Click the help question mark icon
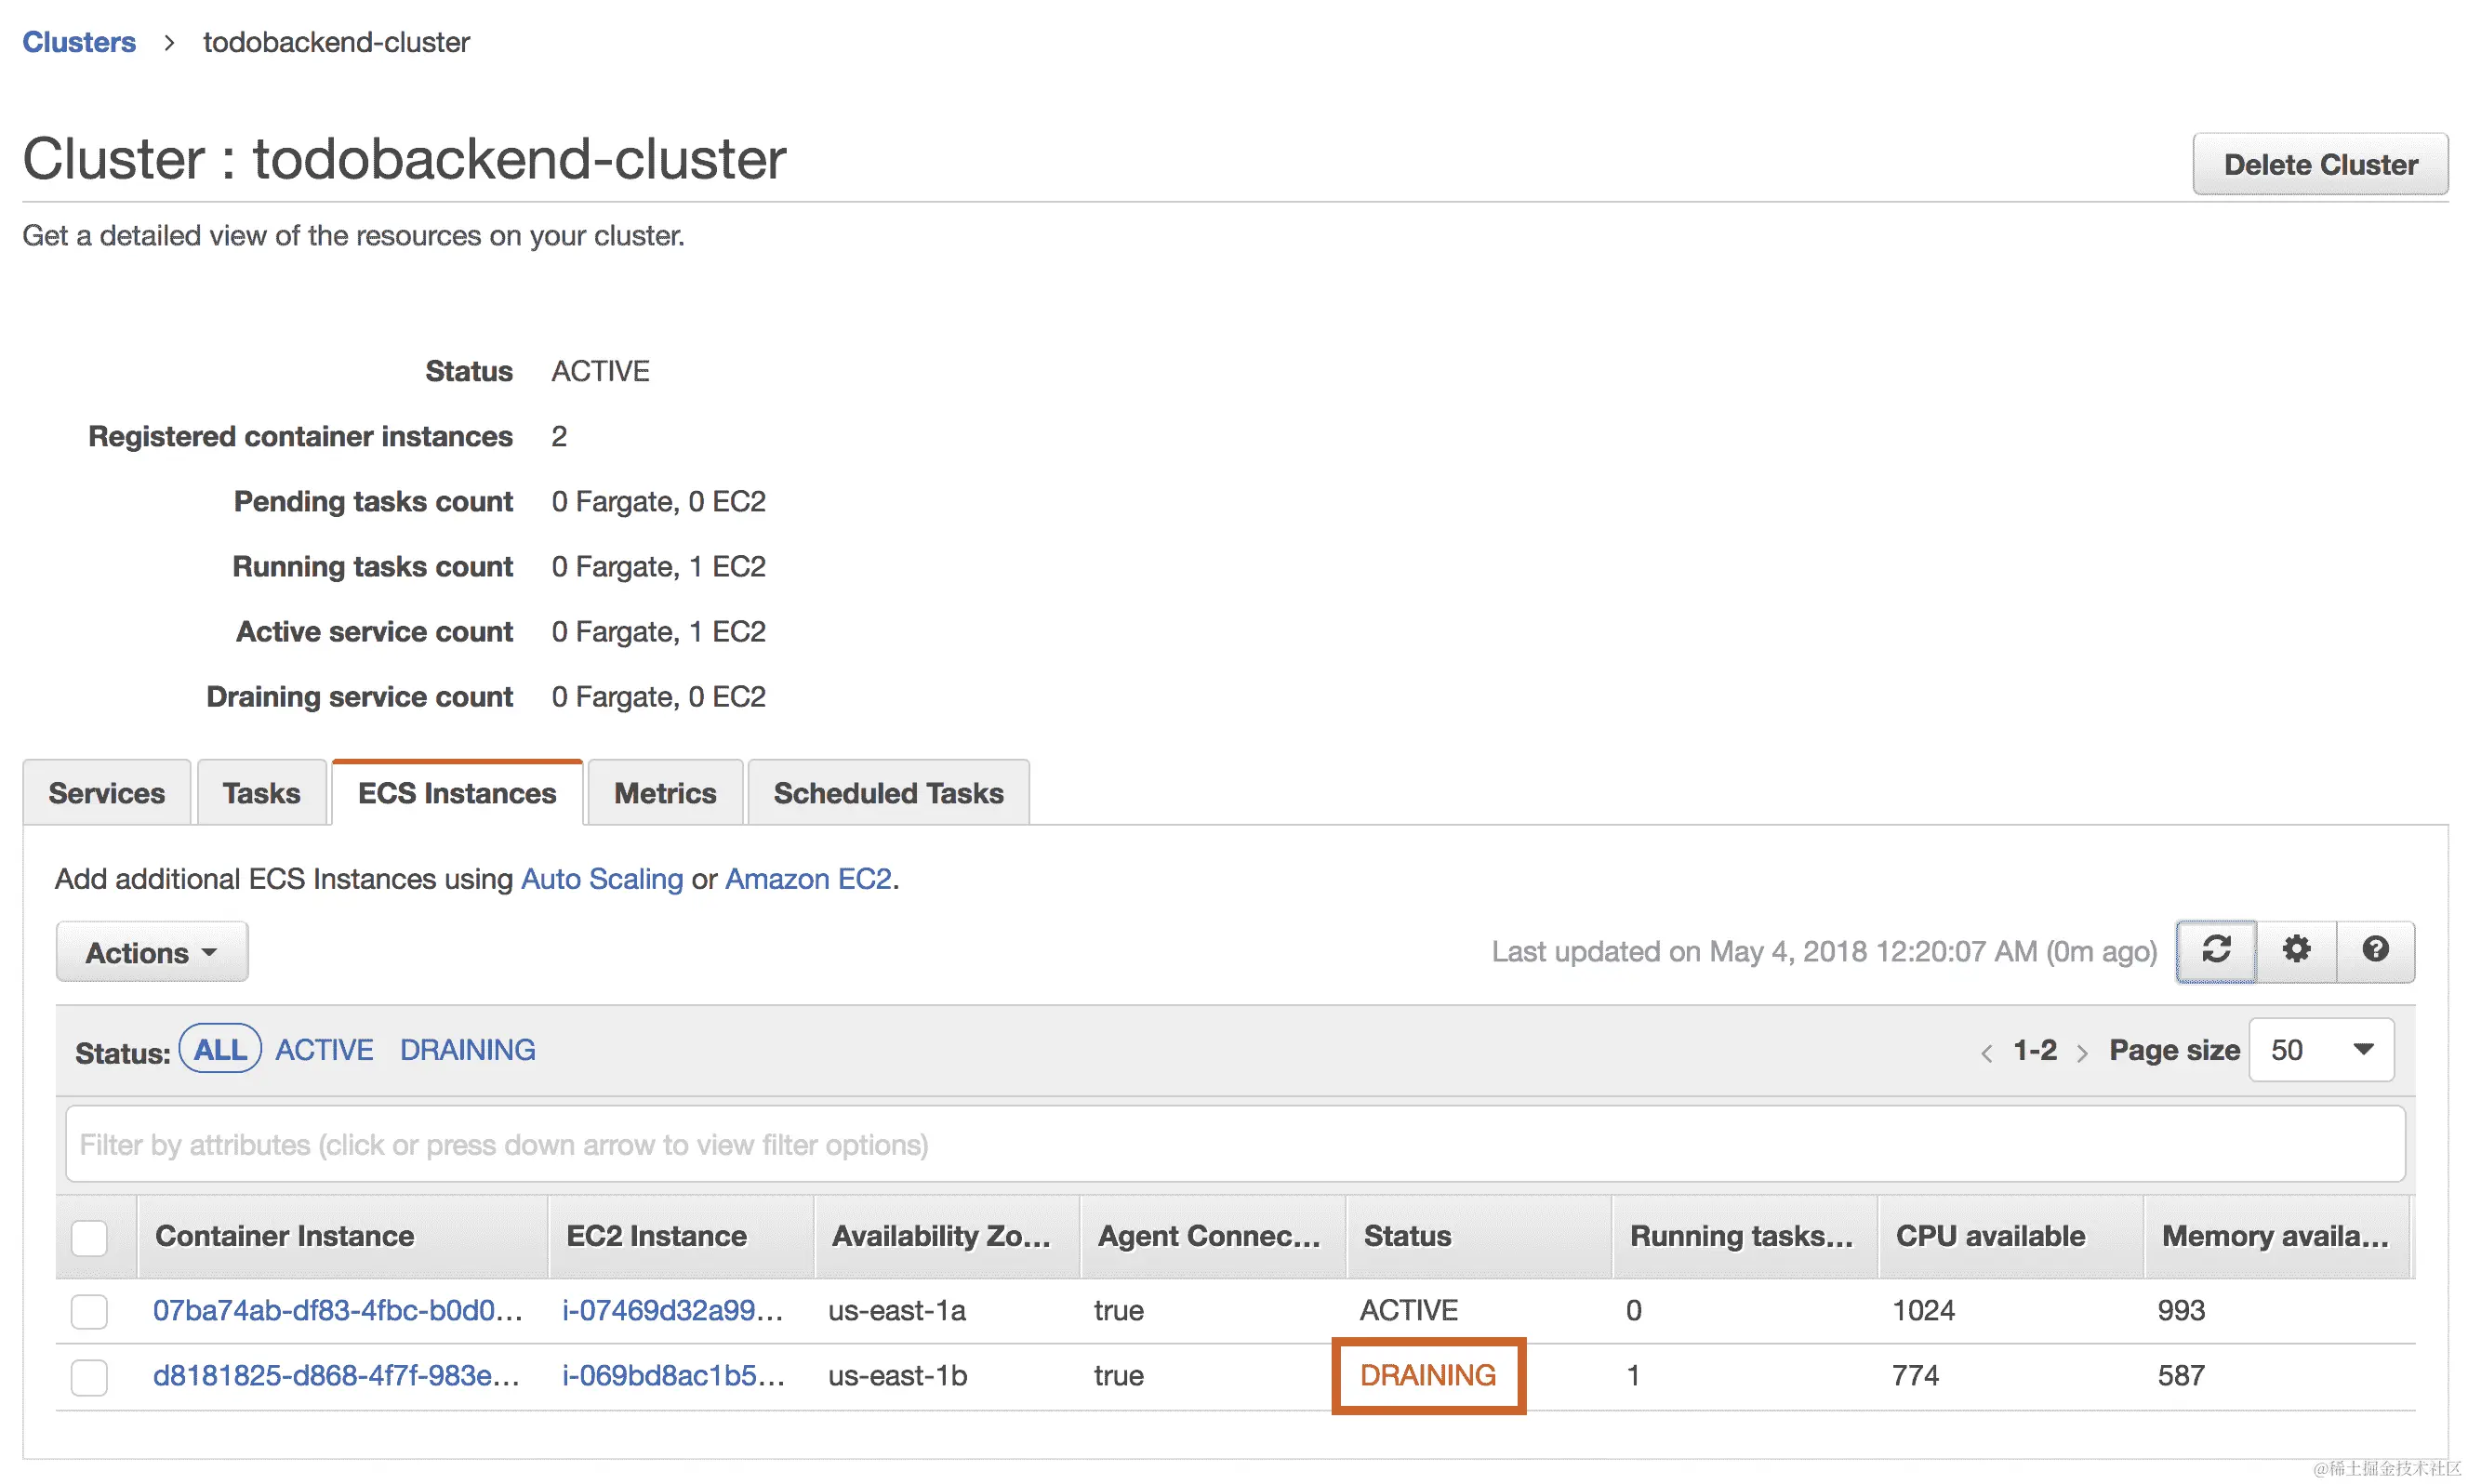 point(2375,950)
